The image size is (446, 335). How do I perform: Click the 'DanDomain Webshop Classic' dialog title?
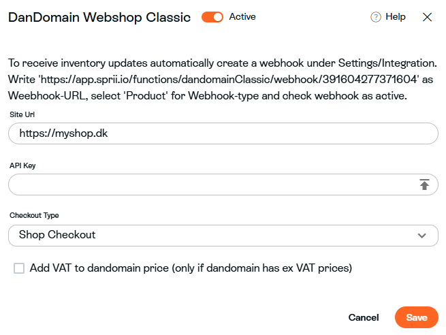[x=99, y=18]
